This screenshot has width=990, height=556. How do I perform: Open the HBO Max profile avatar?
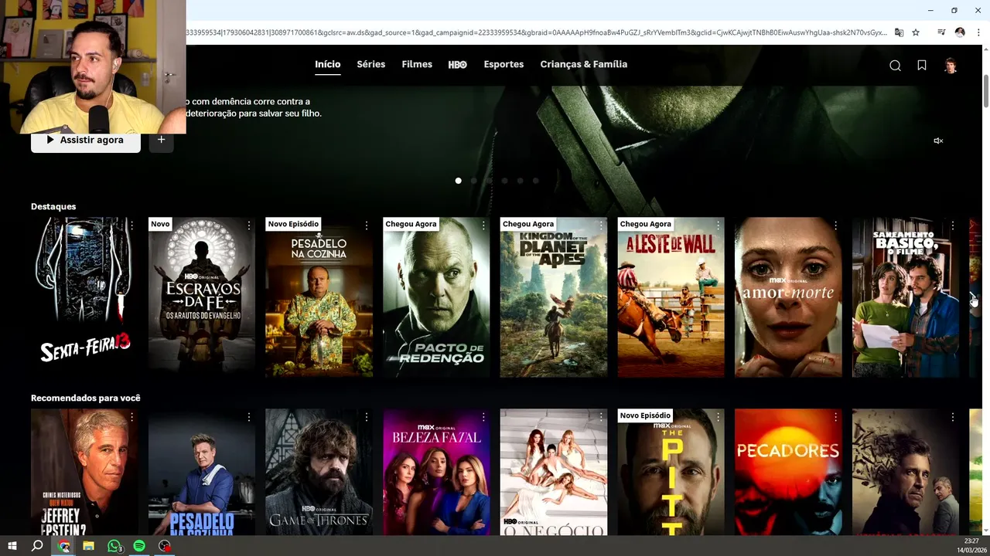click(951, 66)
